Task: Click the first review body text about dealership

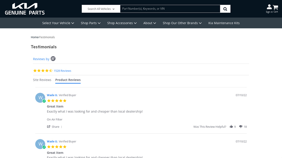Action: [x=95, y=111]
